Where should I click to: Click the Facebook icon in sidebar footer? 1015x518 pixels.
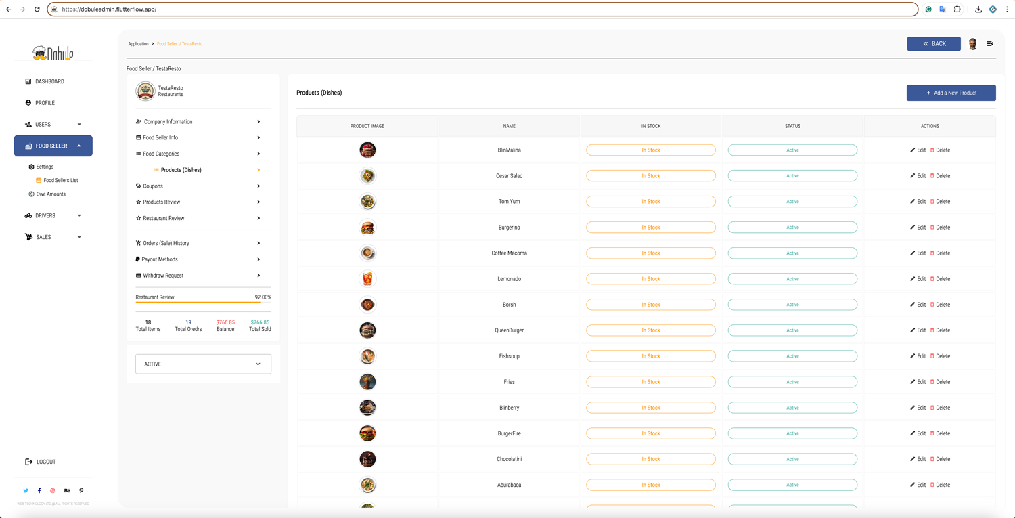39,490
